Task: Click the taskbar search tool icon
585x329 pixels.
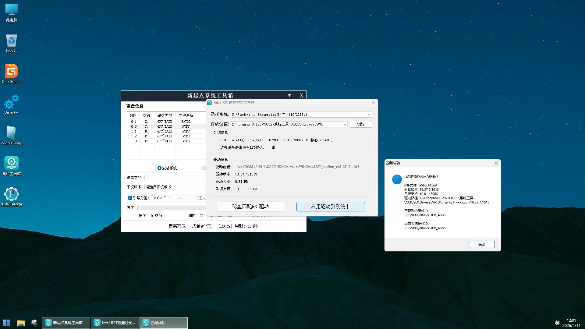Action: [34, 323]
